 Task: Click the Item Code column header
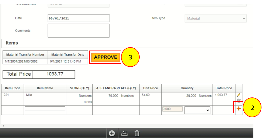(x=13, y=88)
